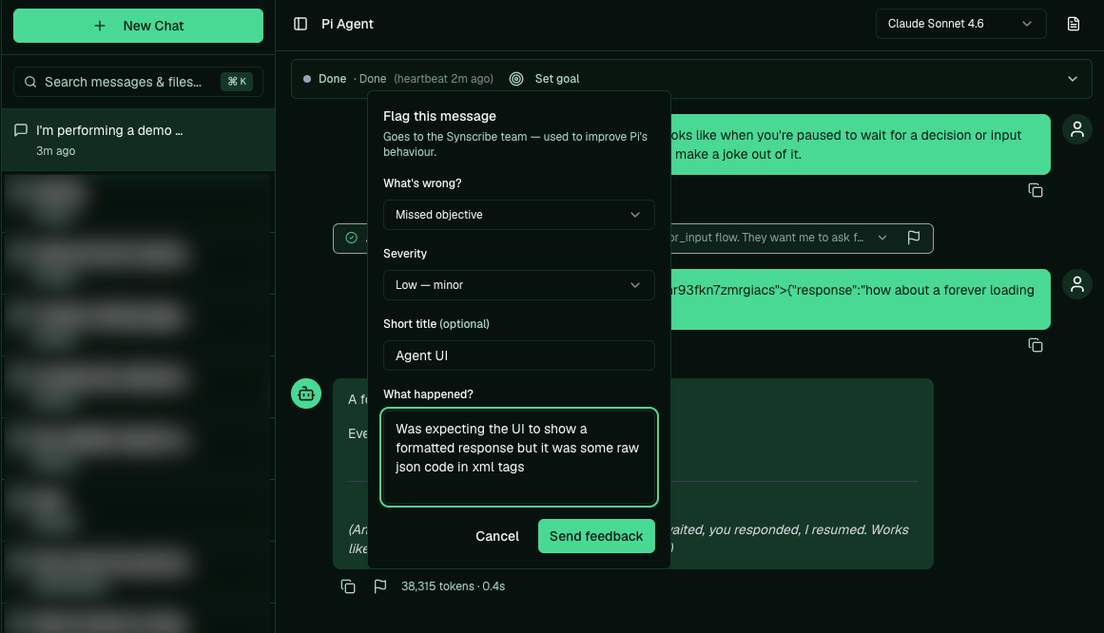
Task: Flag the collapsed thinking block
Action: pos(913,238)
